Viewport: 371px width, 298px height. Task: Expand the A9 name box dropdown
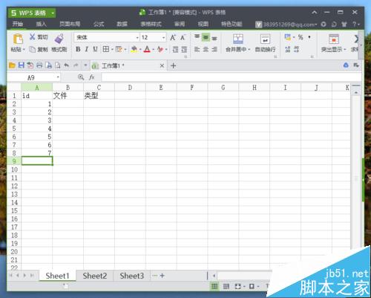[x=58, y=77]
